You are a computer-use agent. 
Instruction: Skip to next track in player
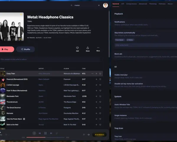tap(51, 133)
